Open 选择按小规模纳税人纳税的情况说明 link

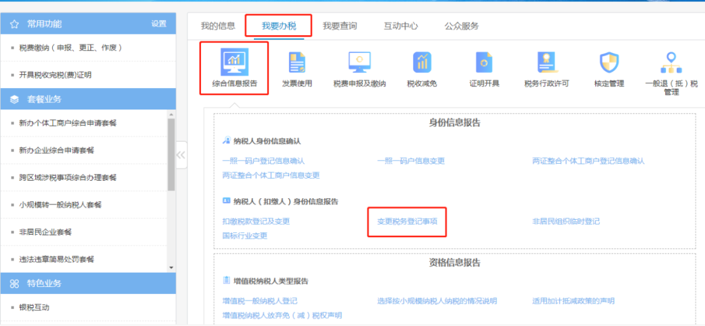(x=437, y=301)
